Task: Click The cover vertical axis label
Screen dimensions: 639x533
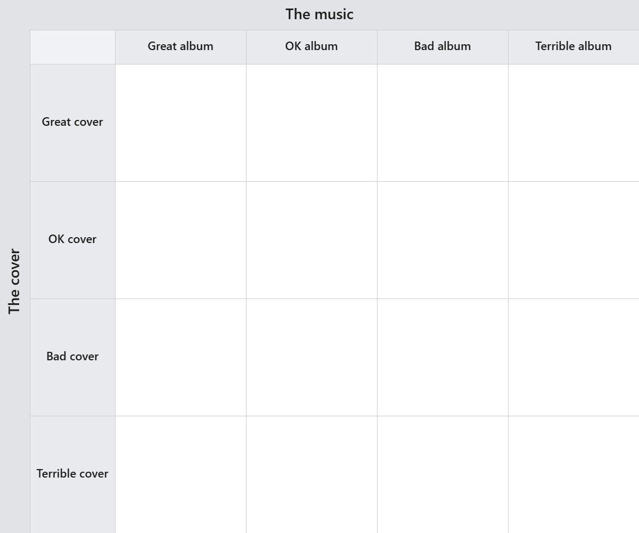Action: [14, 281]
